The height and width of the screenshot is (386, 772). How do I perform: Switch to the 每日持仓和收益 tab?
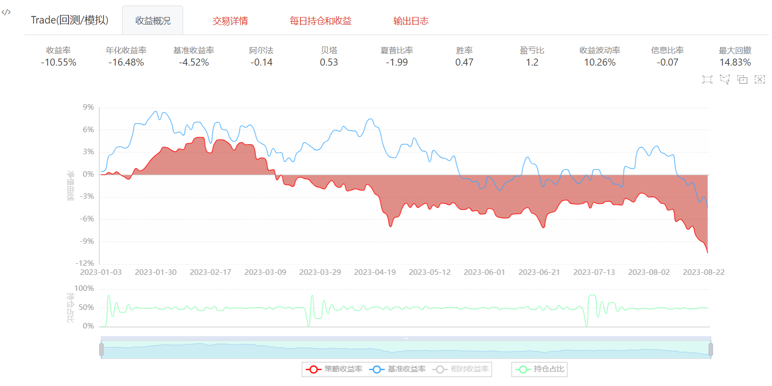(x=321, y=21)
